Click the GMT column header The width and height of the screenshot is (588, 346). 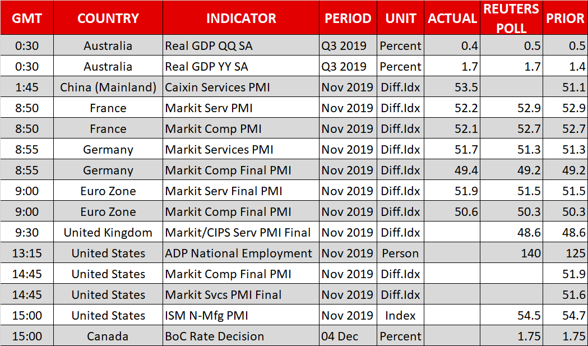pyautogui.click(x=27, y=19)
